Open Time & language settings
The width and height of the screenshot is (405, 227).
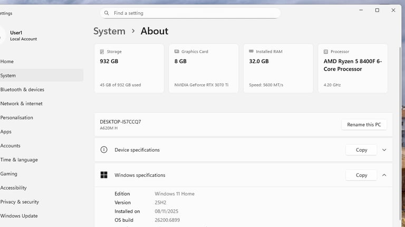coord(41,160)
